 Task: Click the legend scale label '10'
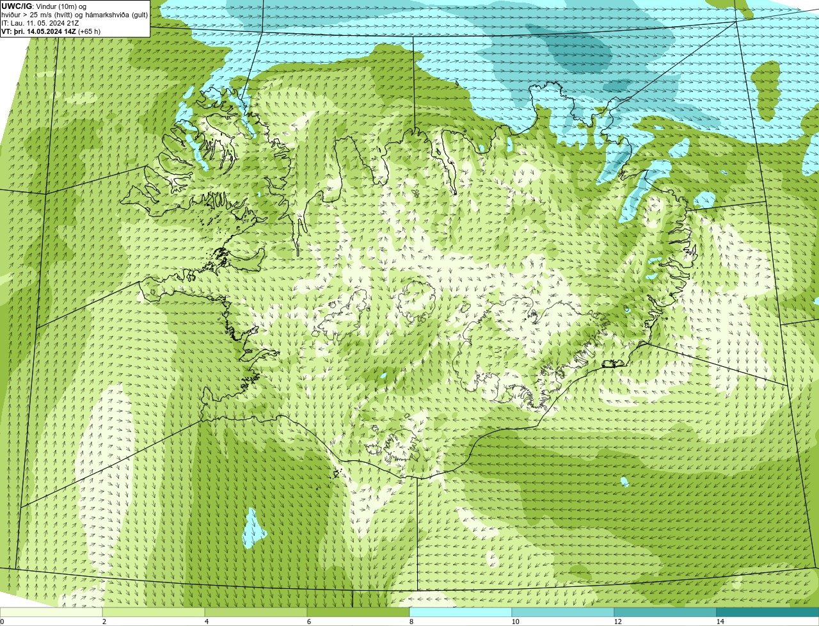(515, 622)
